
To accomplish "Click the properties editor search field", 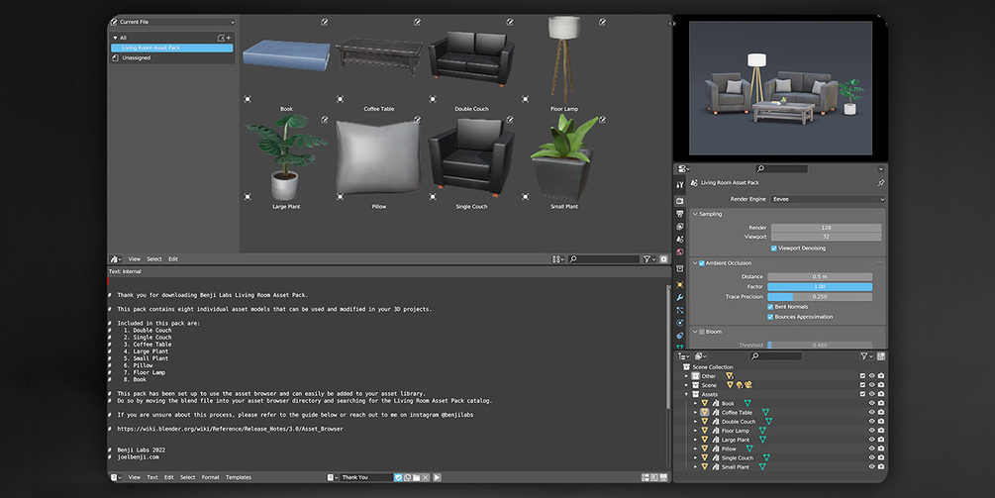I will coord(781,168).
